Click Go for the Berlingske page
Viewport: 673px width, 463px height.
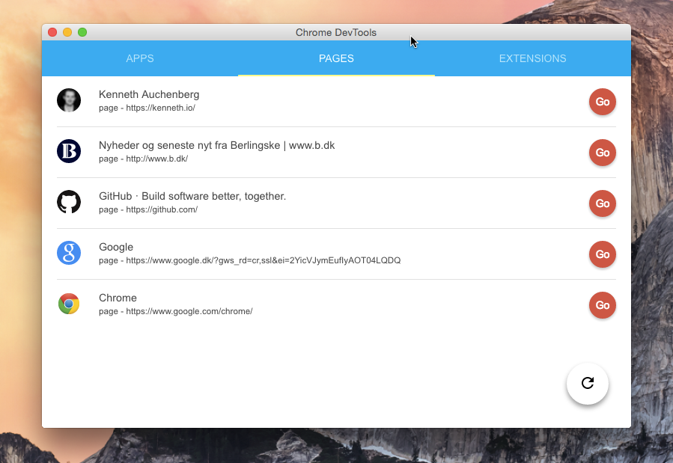[x=603, y=153]
